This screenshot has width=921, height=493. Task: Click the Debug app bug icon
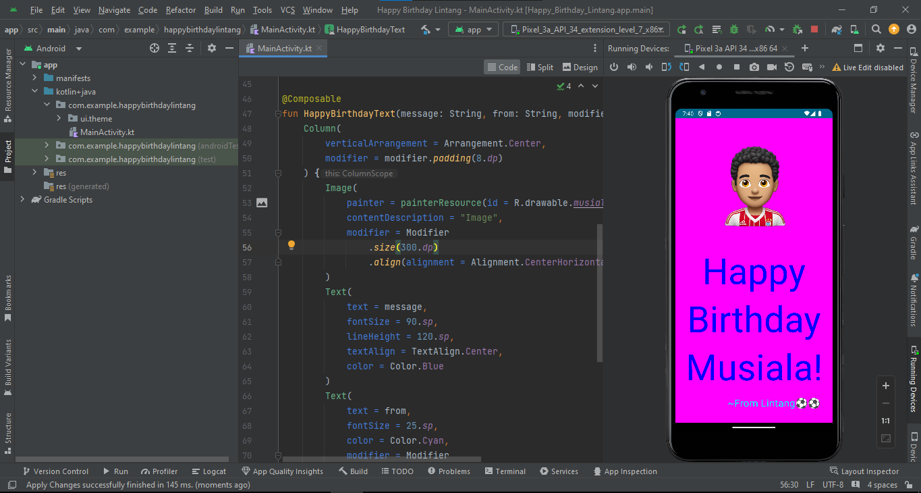click(x=733, y=30)
